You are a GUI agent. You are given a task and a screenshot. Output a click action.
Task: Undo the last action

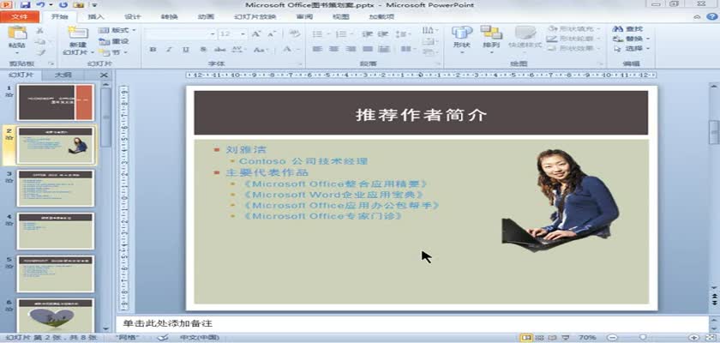pos(40,5)
